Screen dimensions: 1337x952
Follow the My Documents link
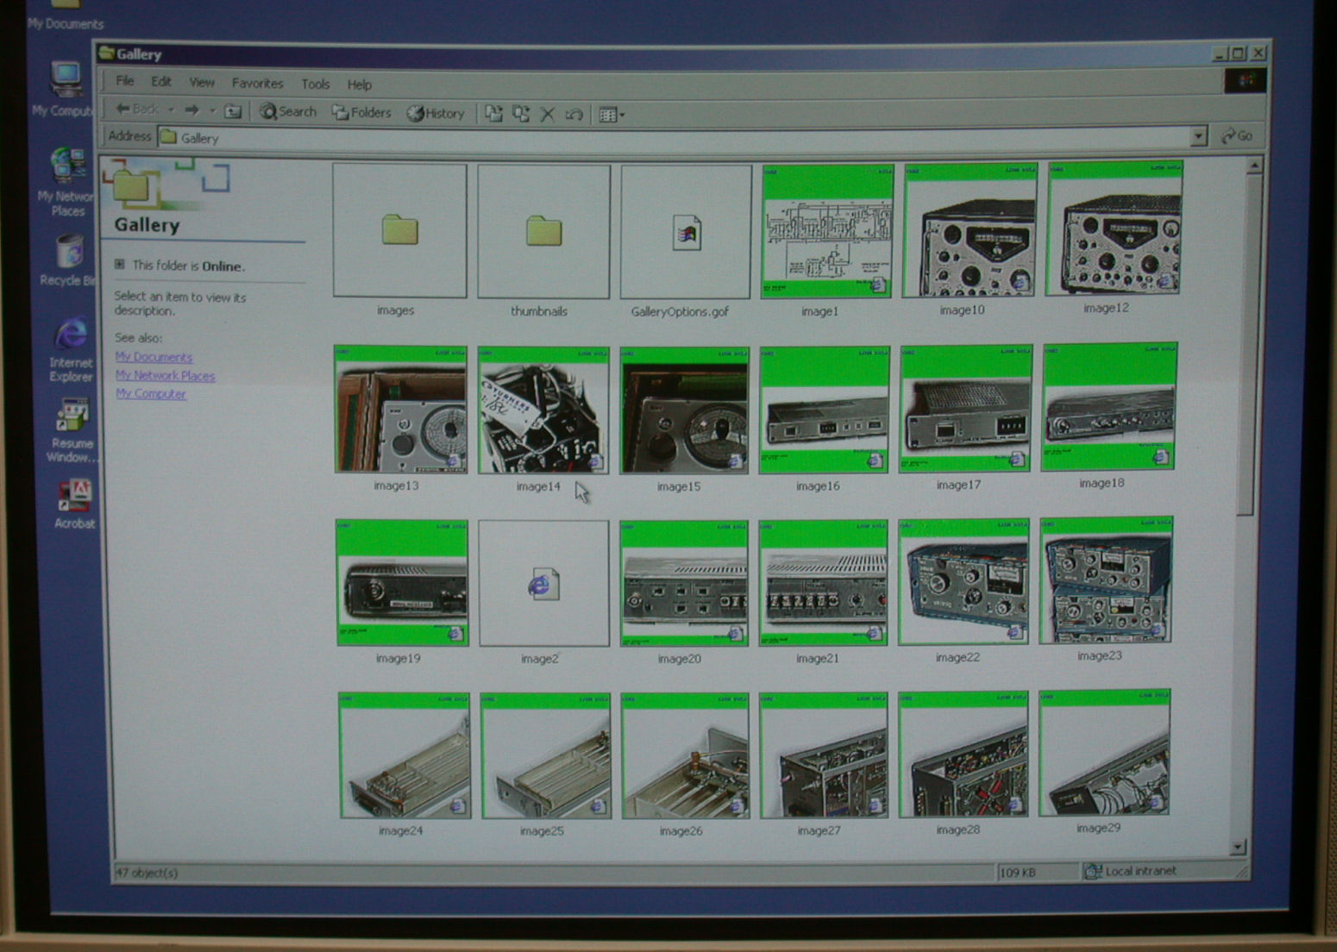(154, 357)
